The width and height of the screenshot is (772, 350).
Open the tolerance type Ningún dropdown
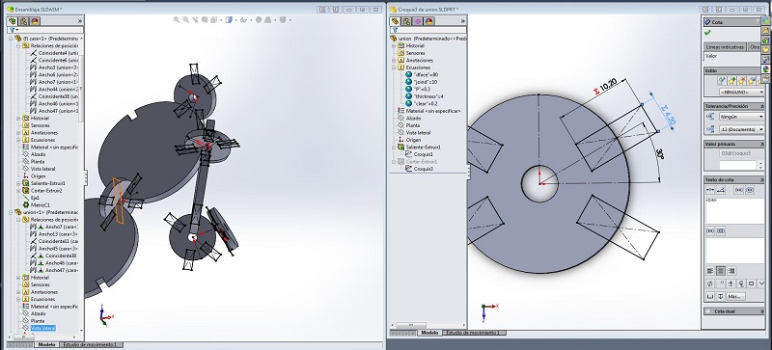[x=740, y=117]
